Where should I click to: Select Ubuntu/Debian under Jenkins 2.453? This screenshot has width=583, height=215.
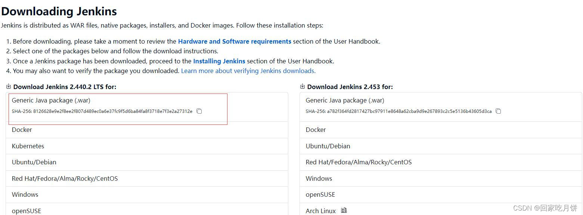441,146
